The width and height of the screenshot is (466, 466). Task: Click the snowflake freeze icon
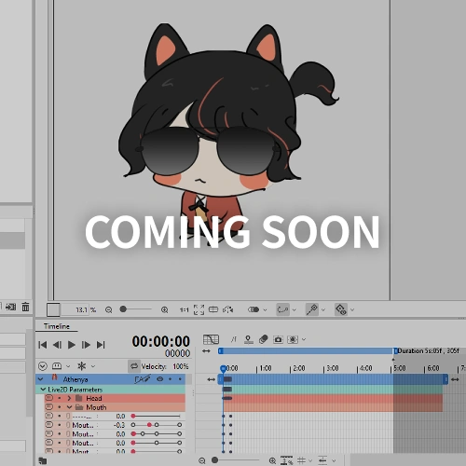(82, 366)
